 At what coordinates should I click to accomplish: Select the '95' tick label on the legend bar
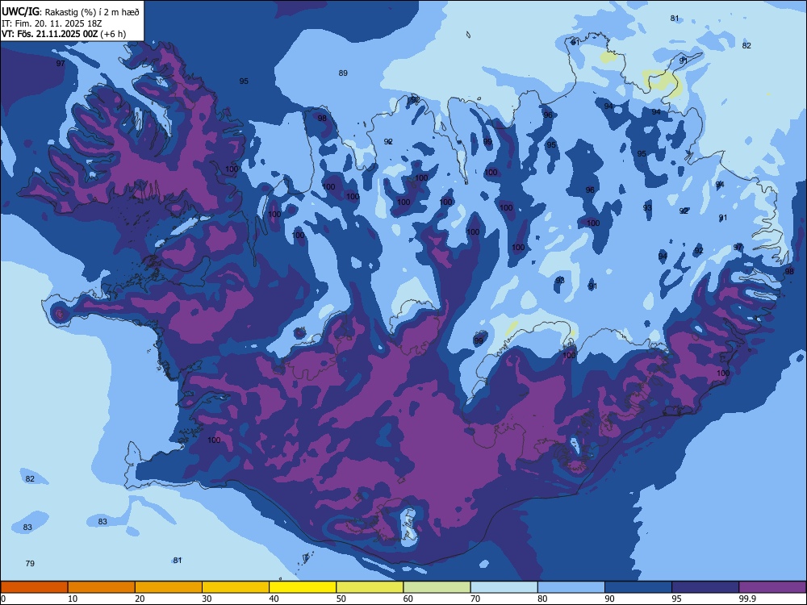click(x=677, y=599)
